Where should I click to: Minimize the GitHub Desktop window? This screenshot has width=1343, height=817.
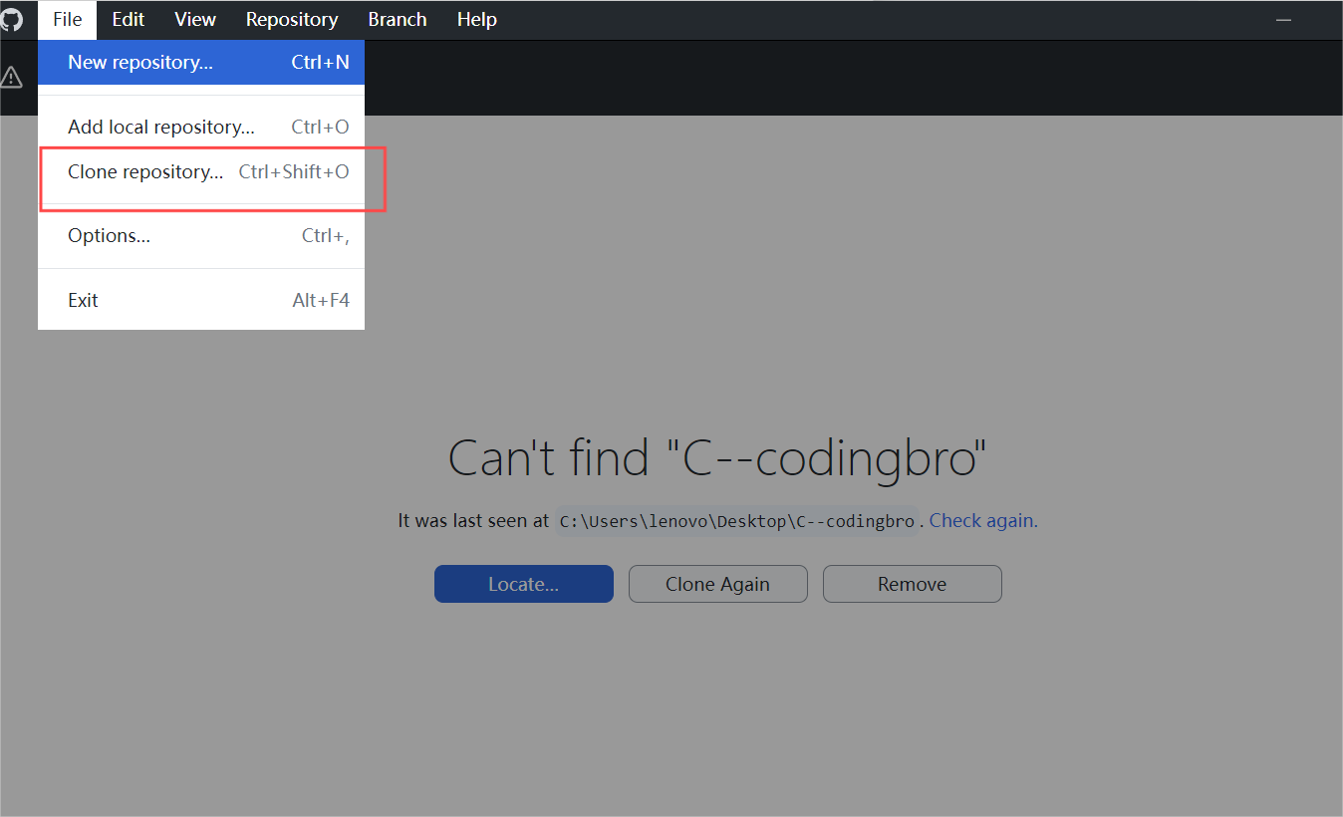tap(1284, 20)
